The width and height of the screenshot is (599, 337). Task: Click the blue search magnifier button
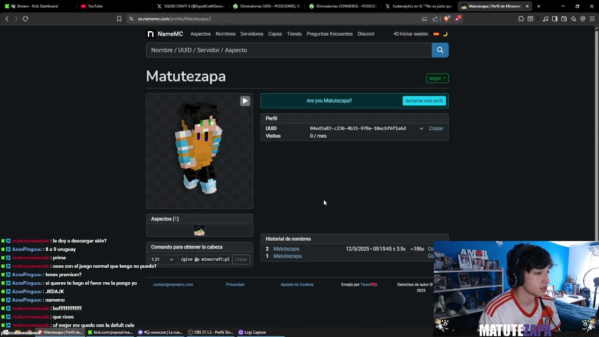point(440,50)
